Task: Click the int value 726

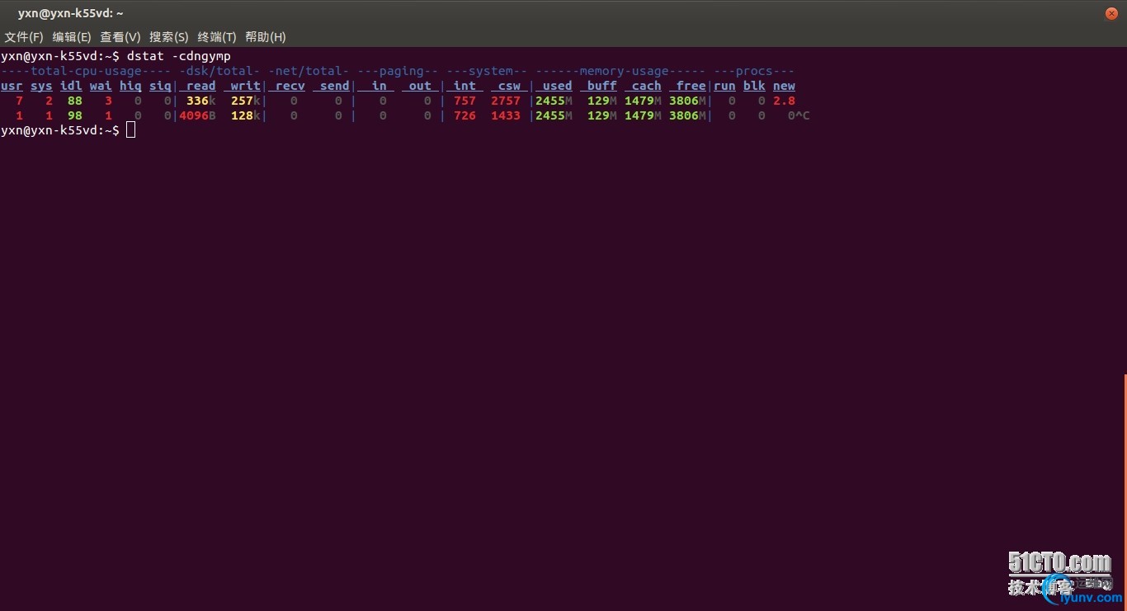Action: [465, 115]
